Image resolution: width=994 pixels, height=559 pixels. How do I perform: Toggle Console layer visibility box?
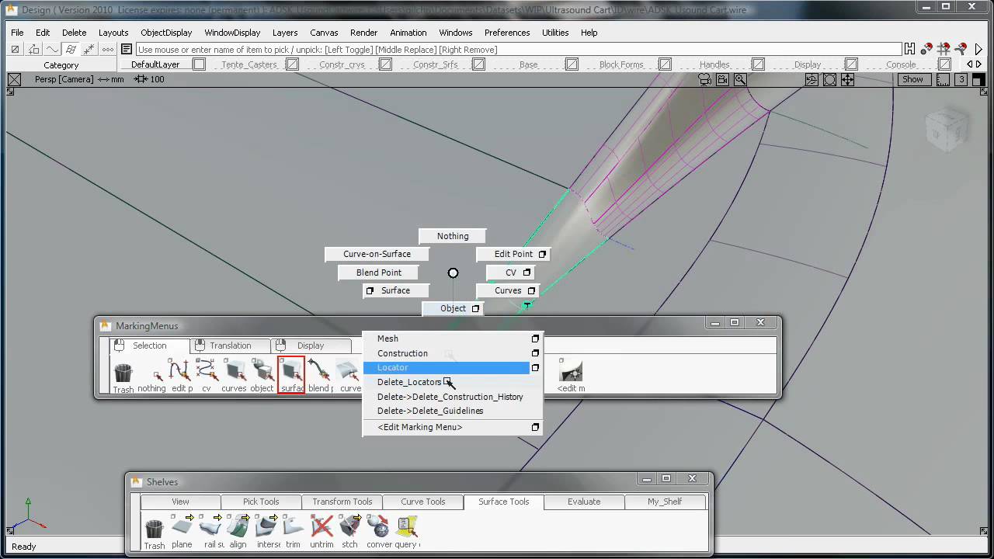tap(944, 64)
